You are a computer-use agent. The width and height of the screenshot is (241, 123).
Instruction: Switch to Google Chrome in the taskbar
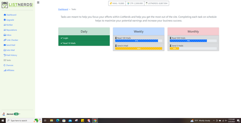[x=95, y=120]
